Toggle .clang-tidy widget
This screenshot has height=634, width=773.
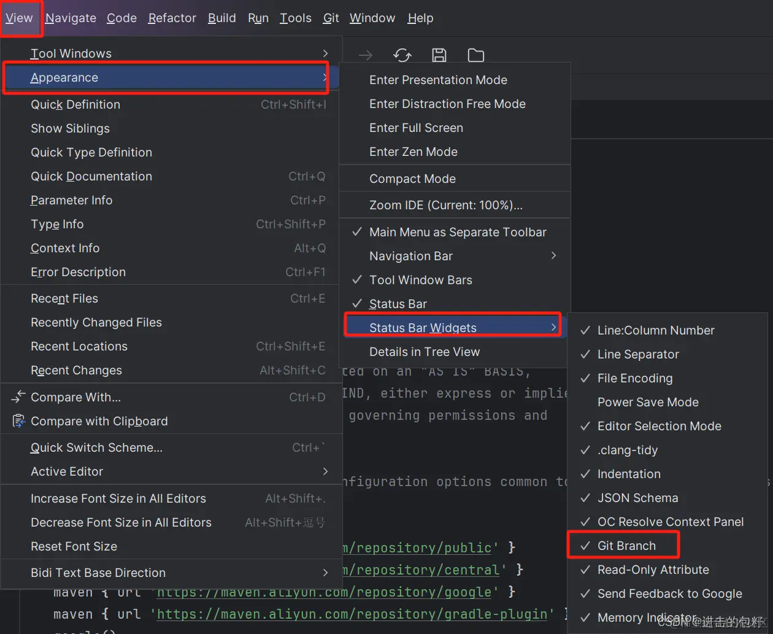[667, 450]
